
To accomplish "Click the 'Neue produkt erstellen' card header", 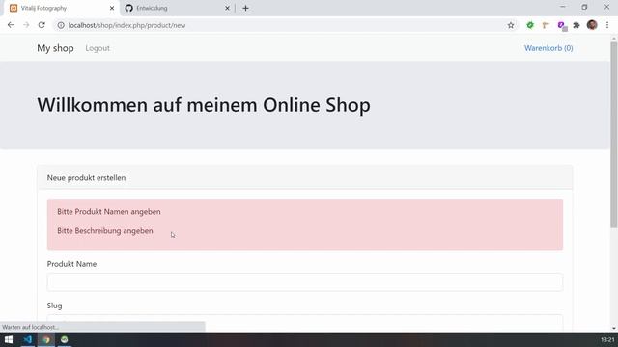I will pyautogui.click(x=305, y=177).
